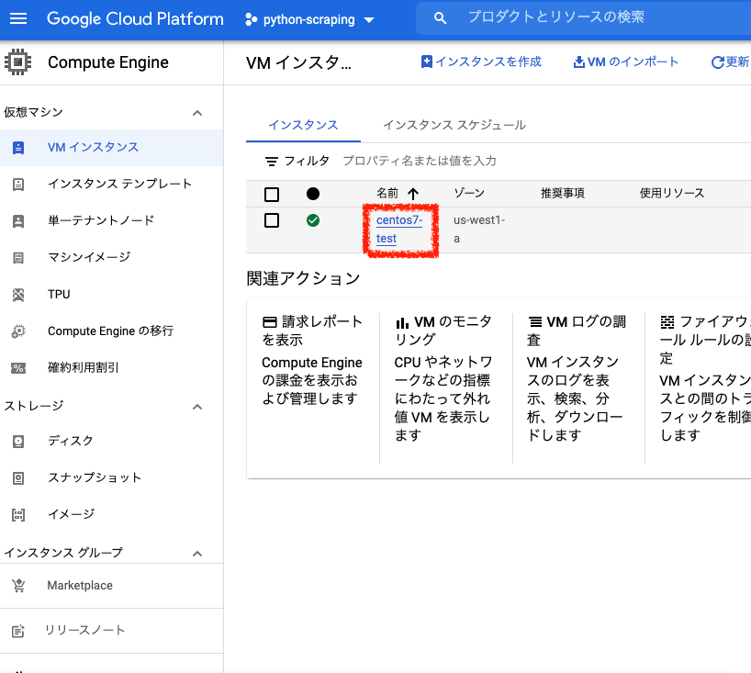Click the us-west1-a zone cell
The height and width of the screenshot is (673, 751).
479,229
